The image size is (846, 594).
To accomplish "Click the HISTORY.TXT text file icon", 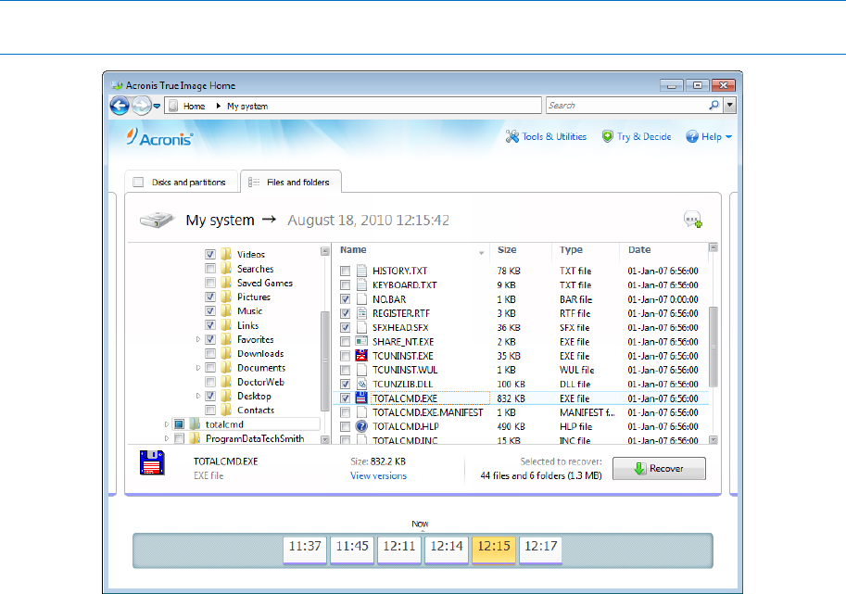I will pyautogui.click(x=361, y=271).
